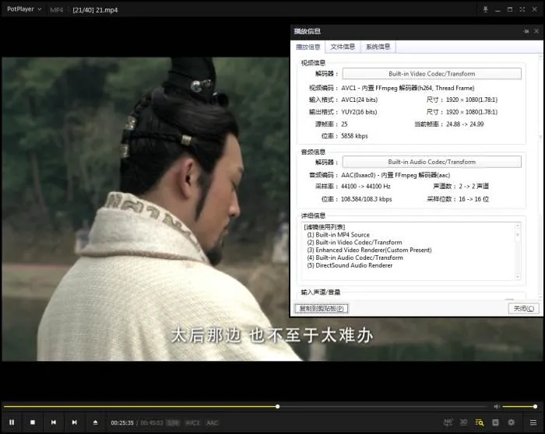This screenshot has width=545, height=434.
Task: Open the hamburger menu in control bar
Action: [533, 422]
